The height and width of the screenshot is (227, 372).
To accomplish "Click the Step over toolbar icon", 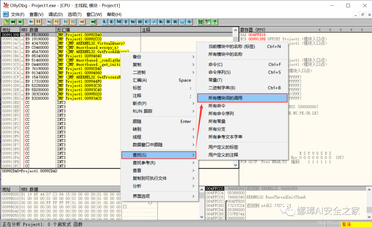I will pyautogui.click(x=57, y=22).
